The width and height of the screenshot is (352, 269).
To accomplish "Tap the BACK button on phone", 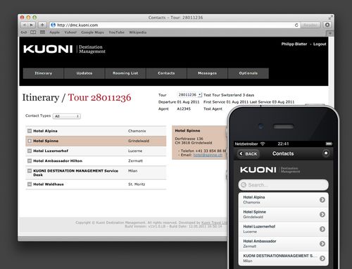I will pos(249,154).
